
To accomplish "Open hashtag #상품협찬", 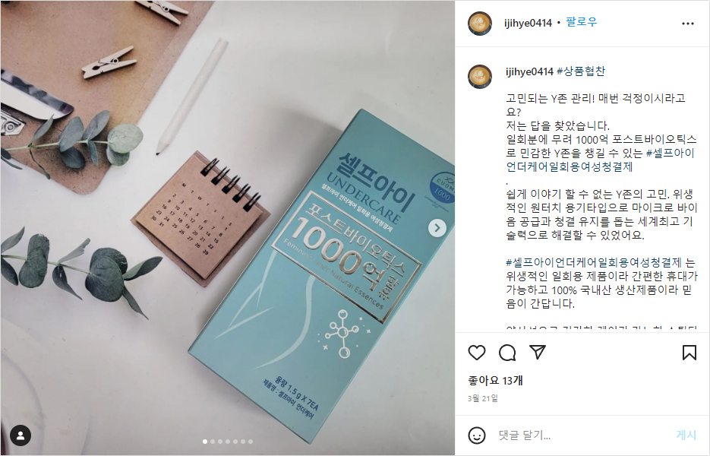I will 580,71.
